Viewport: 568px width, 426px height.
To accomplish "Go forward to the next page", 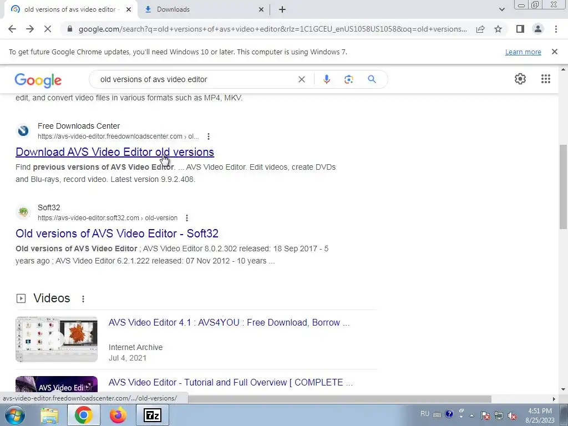I will coord(30,29).
